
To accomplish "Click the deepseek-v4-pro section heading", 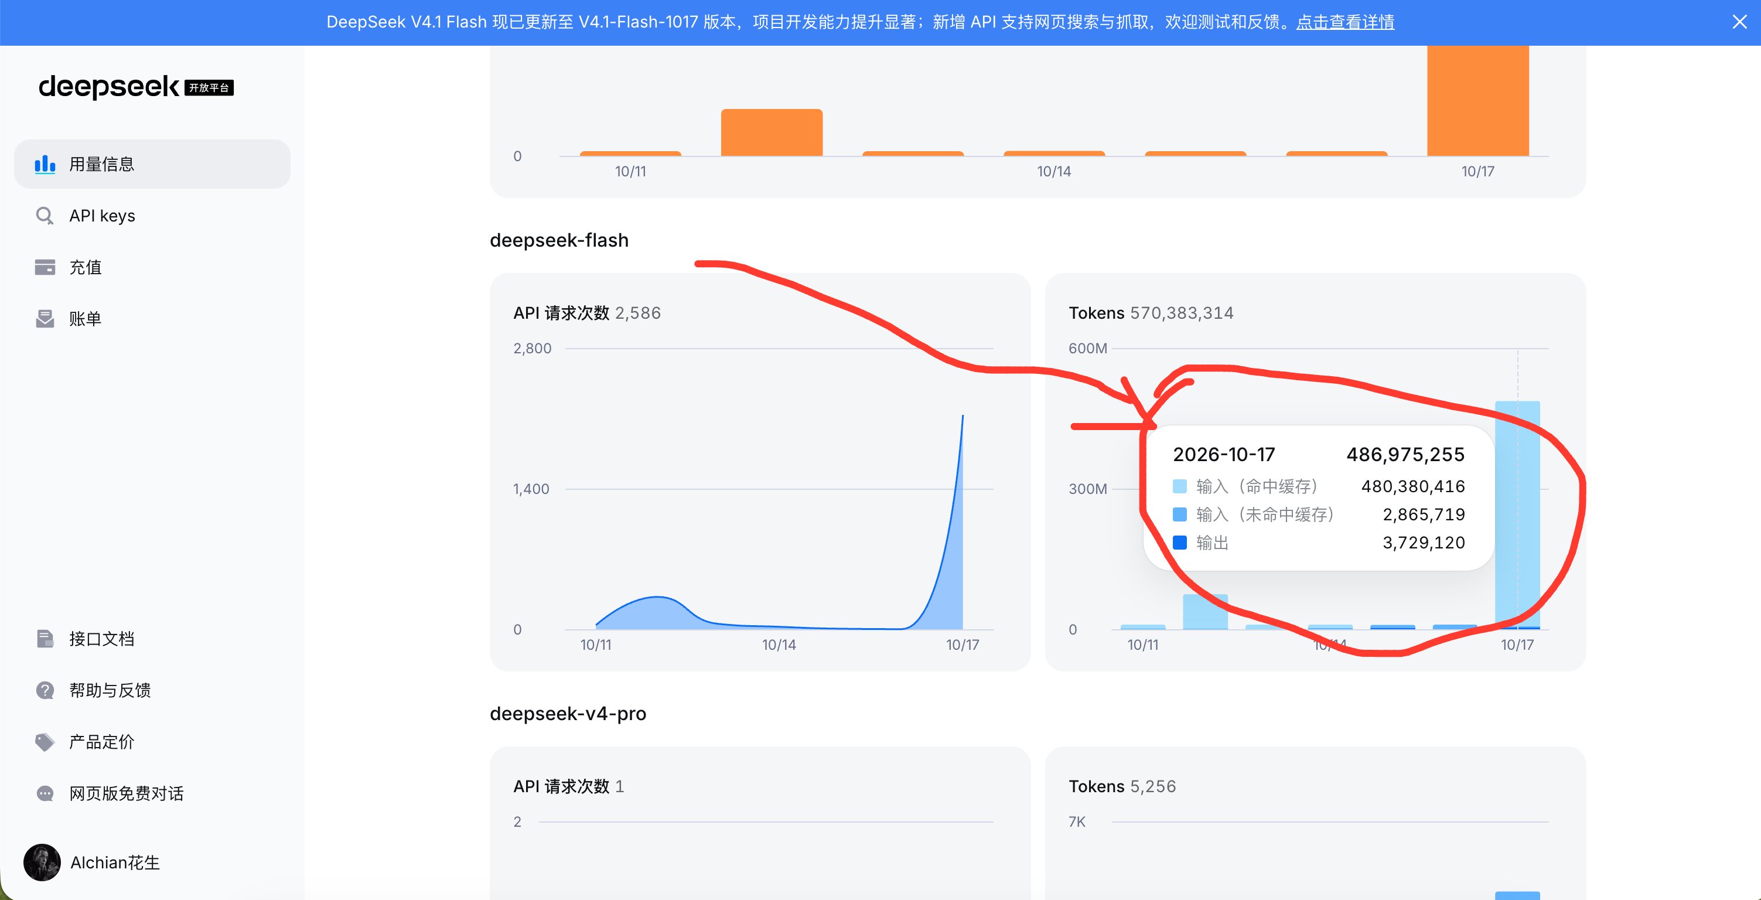I will tap(568, 714).
